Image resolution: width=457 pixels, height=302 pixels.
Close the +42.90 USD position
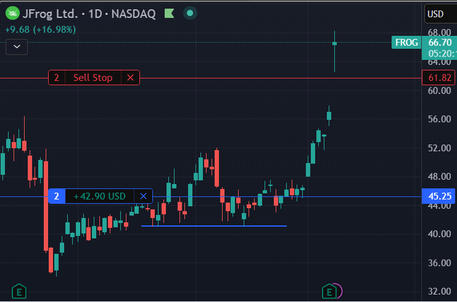143,196
